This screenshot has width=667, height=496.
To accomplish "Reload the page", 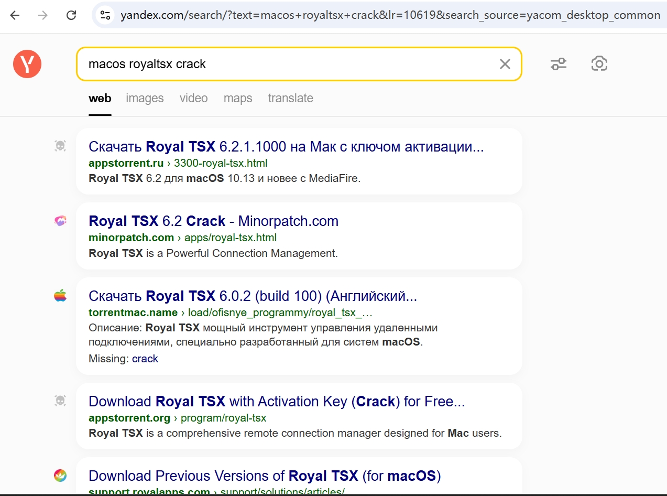I will [71, 15].
